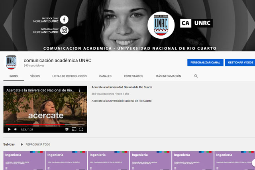Click the video title overlay inside the player
Screen dimensions: 255x170
coord(40,90)
